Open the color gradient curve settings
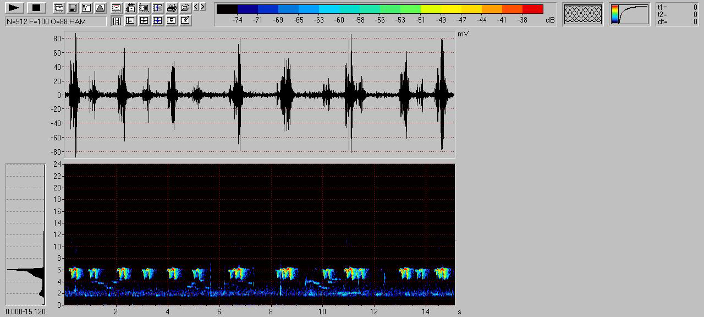The width and height of the screenshot is (704, 317). [629, 14]
